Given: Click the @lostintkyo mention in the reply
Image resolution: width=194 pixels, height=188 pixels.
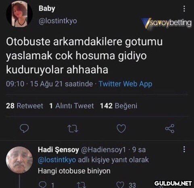Looking at the screenshot, I should pyautogui.click(x=57, y=160).
